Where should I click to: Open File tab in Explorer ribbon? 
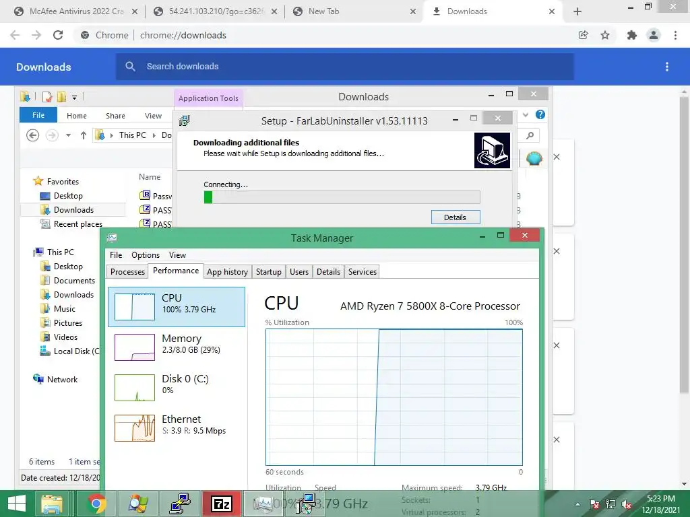click(38, 115)
